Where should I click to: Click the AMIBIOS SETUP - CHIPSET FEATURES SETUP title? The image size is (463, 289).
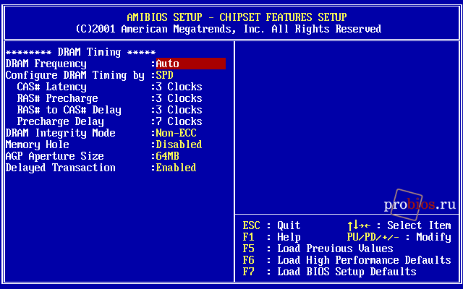(x=237, y=17)
